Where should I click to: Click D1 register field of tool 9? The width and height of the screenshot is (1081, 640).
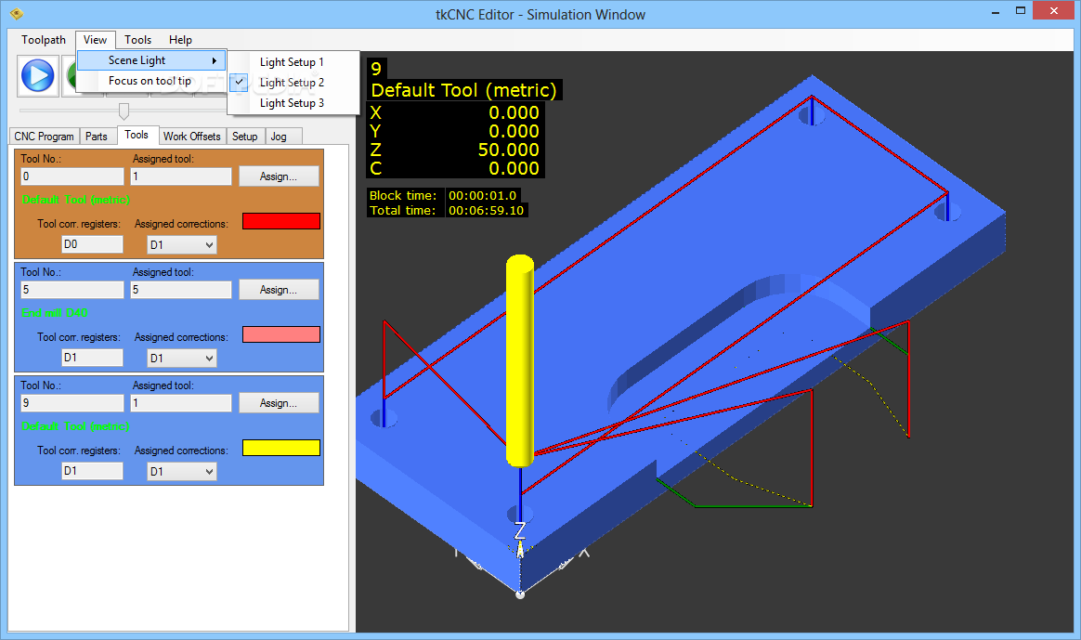click(x=92, y=470)
